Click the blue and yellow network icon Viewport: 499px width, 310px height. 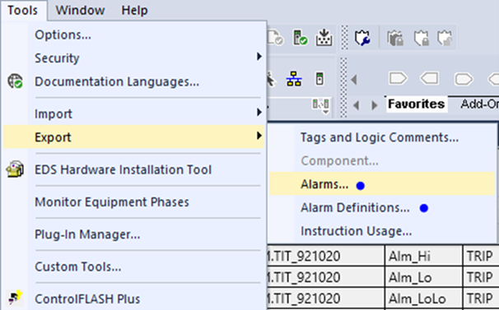294,79
